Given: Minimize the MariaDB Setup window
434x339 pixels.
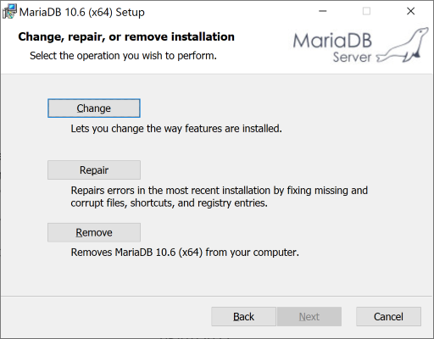Looking at the screenshot, I should point(323,11).
